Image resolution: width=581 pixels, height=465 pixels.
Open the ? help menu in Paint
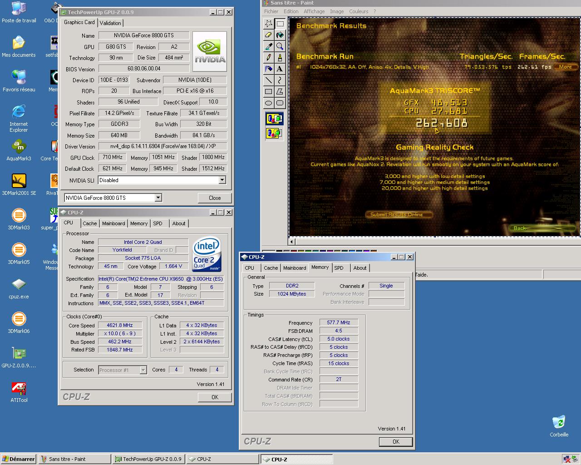[374, 11]
